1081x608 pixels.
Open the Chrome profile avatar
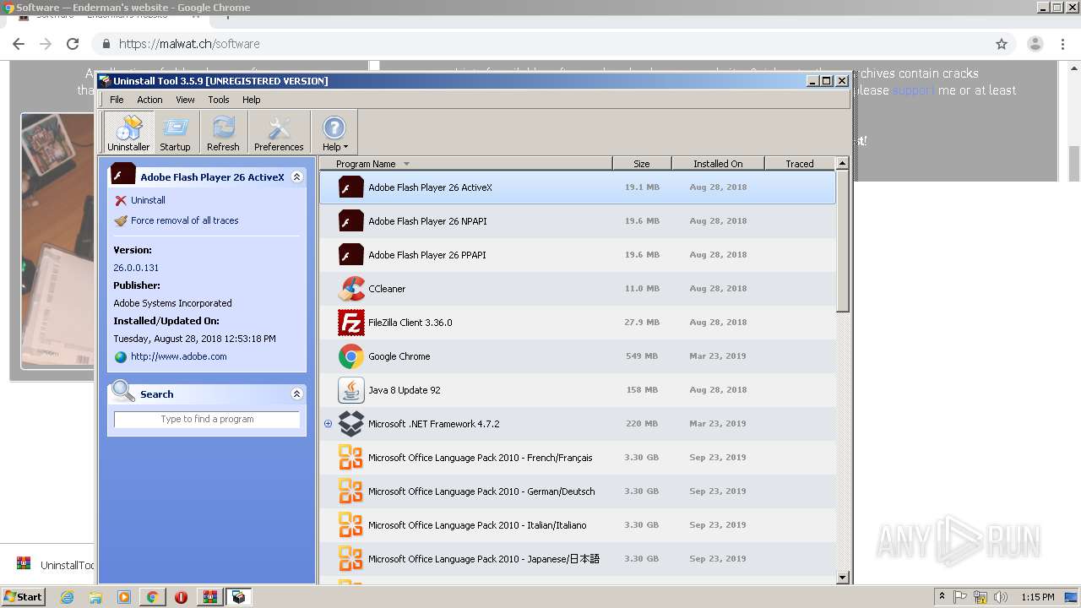coord(1035,44)
